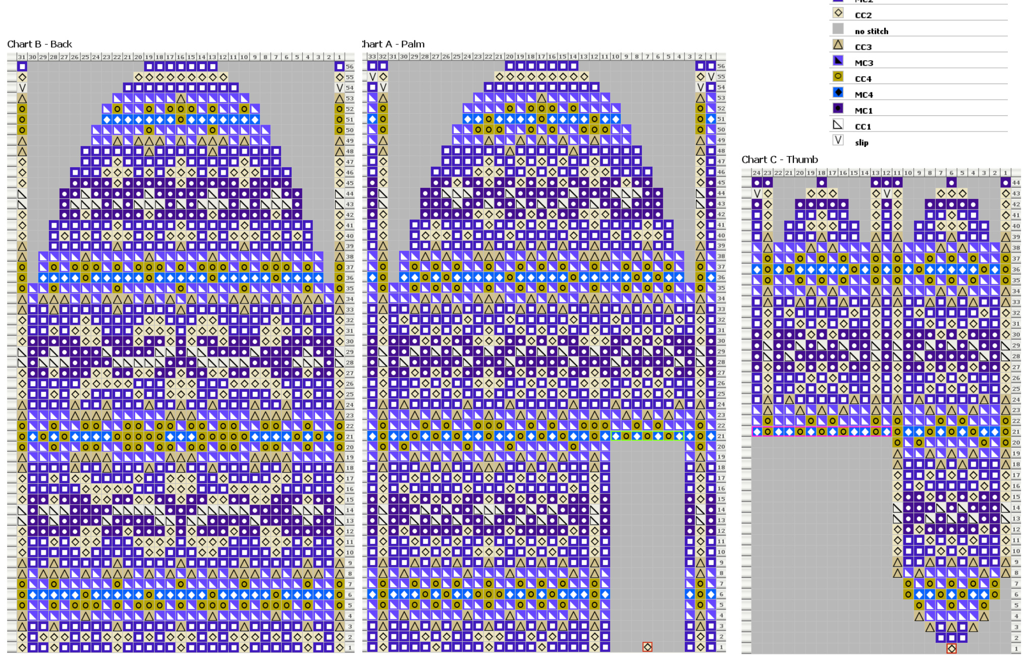Select the CC1 diagonal legend symbol
1028x662 pixels.
click(x=838, y=124)
